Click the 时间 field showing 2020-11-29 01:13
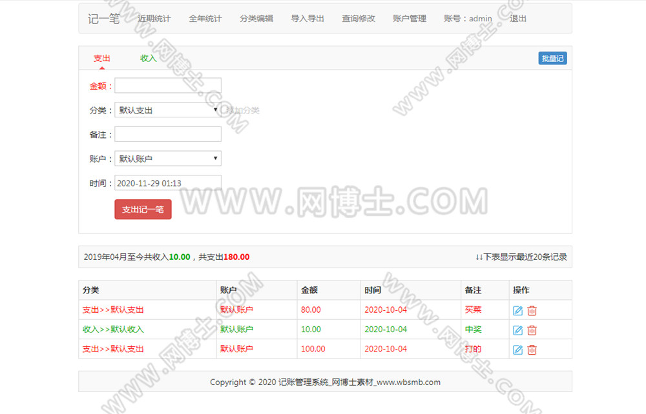Screen dimensions: 646x414 pos(168,183)
